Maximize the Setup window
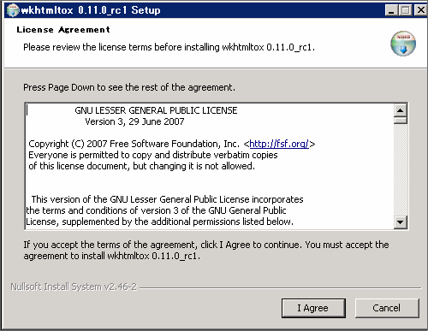The image size is (428, 331). [405, 10]
